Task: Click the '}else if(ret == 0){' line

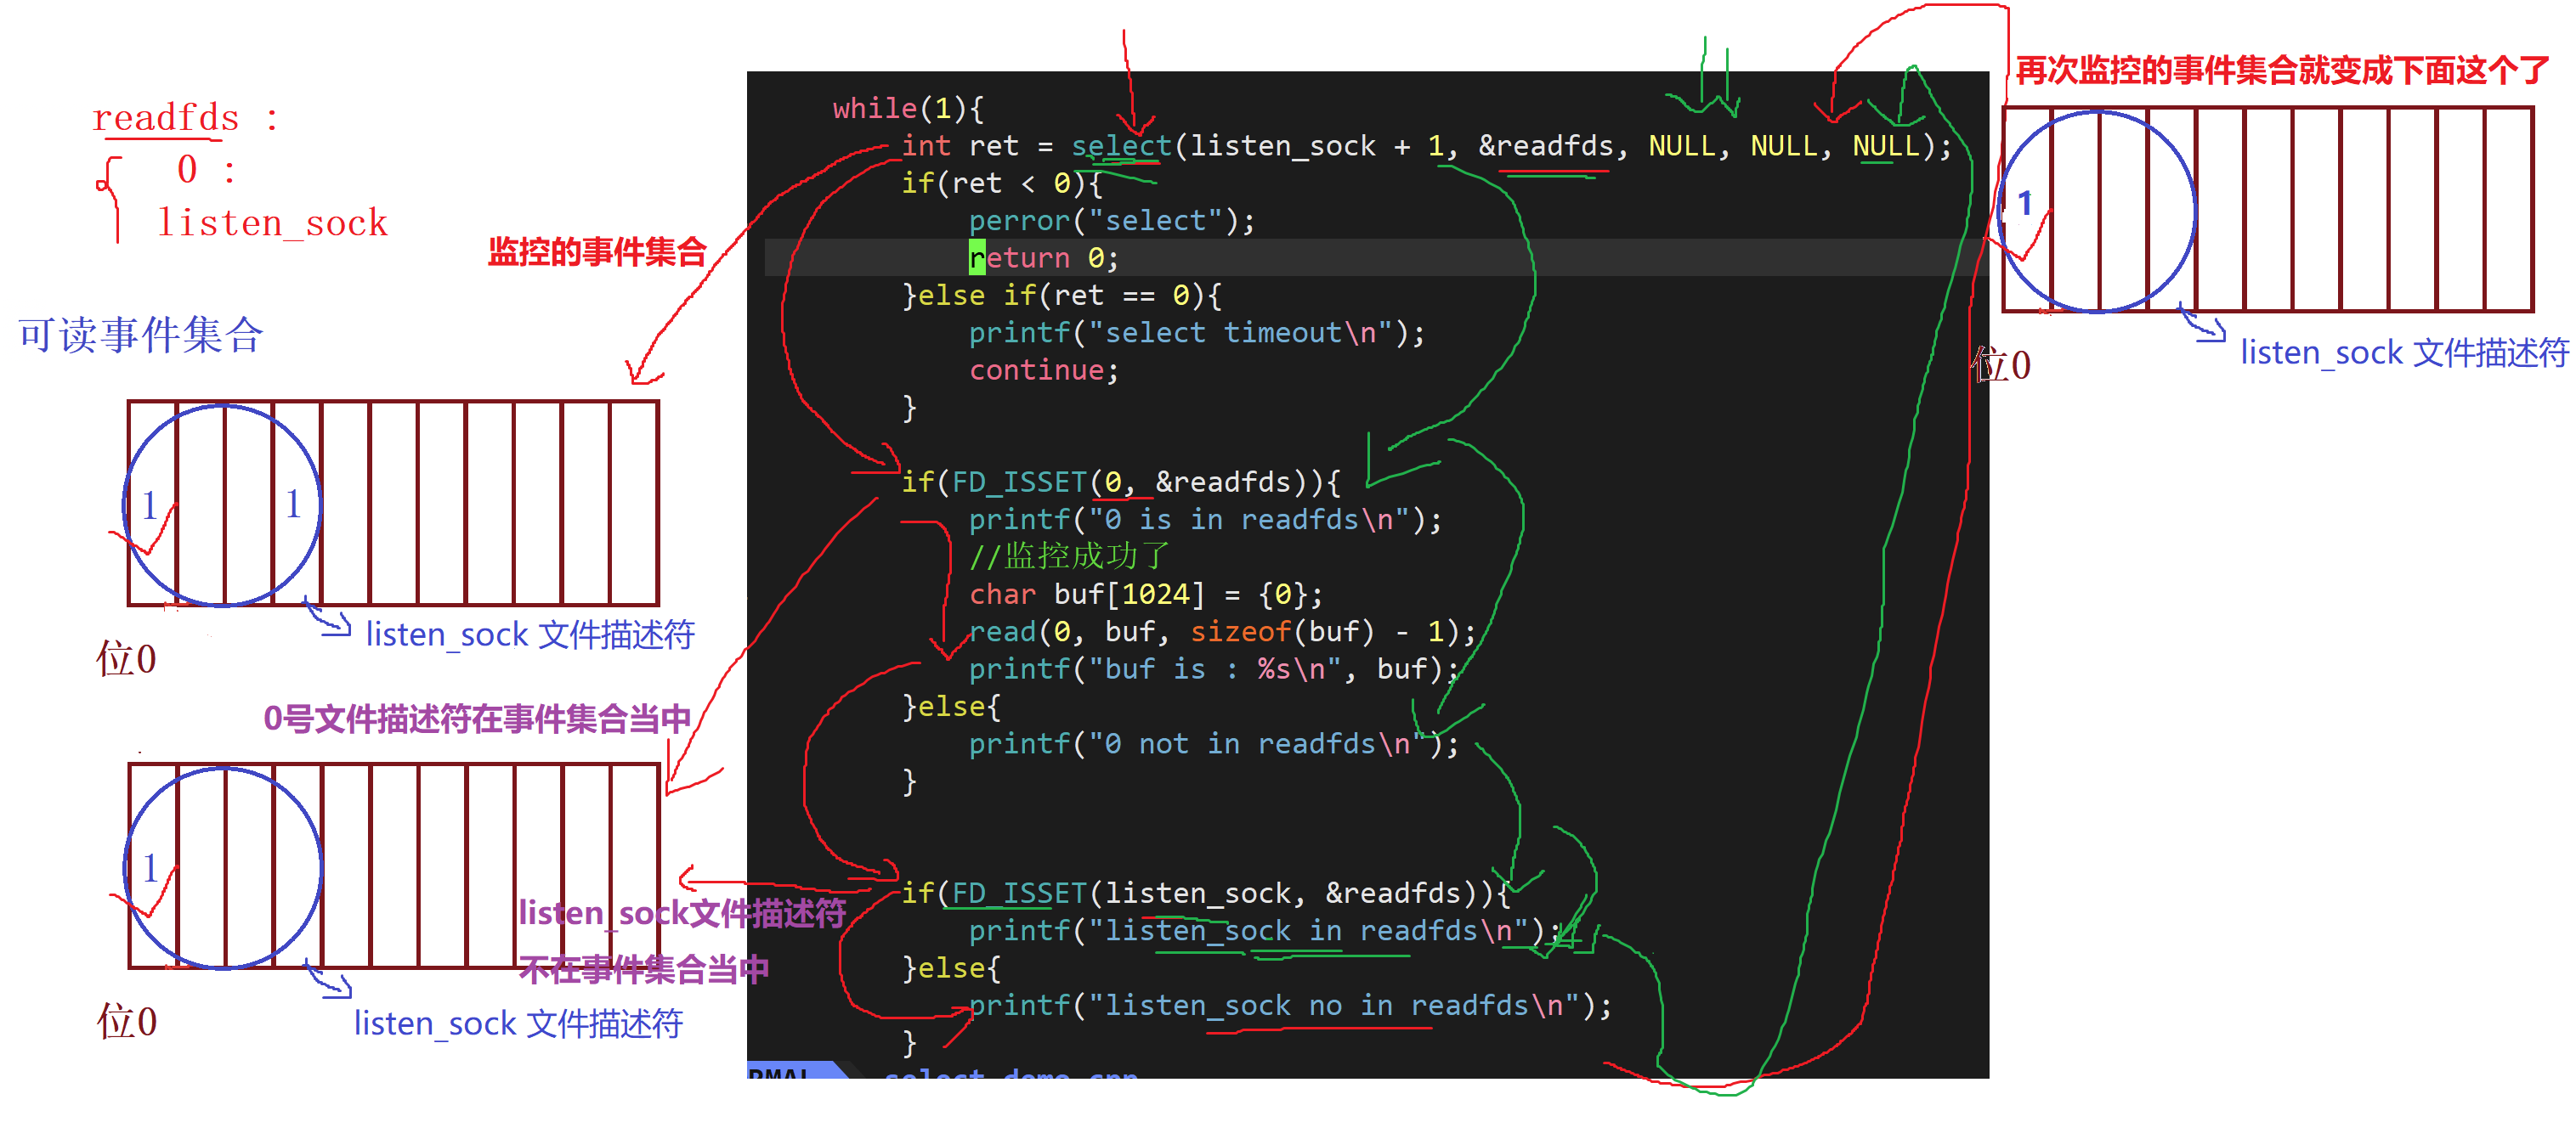Action: coord(1061,295)
